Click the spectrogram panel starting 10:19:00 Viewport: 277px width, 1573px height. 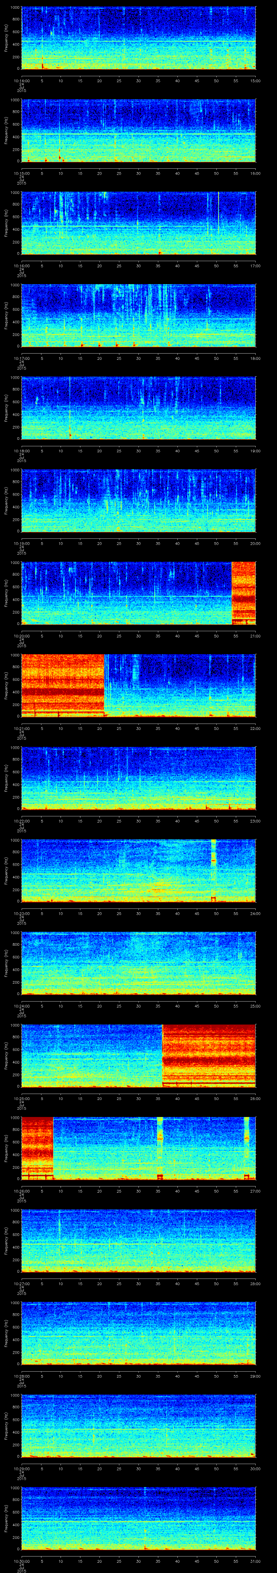(138, 500)
